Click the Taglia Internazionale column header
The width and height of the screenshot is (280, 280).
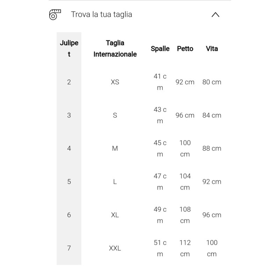[x=115, y=49]
